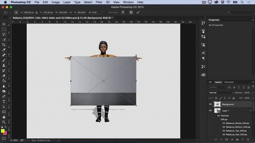Image resolution: width=255 pixels, height=143 pixels.
Task: Select the Eyedropper tool
Action: 4,50
